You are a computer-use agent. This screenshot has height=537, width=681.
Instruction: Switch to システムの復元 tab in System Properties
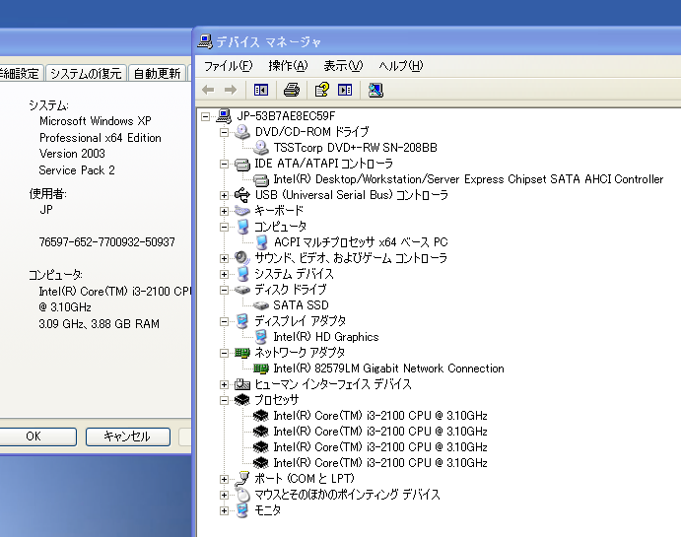coord(86,73)
